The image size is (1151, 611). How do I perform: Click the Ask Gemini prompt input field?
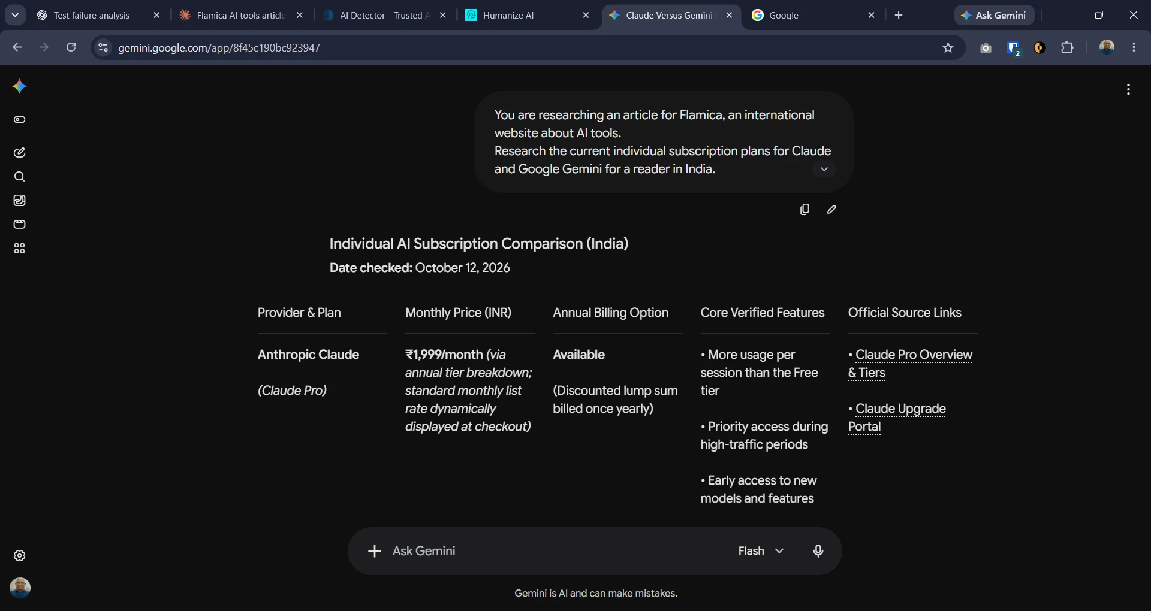(x=558, y=551)
